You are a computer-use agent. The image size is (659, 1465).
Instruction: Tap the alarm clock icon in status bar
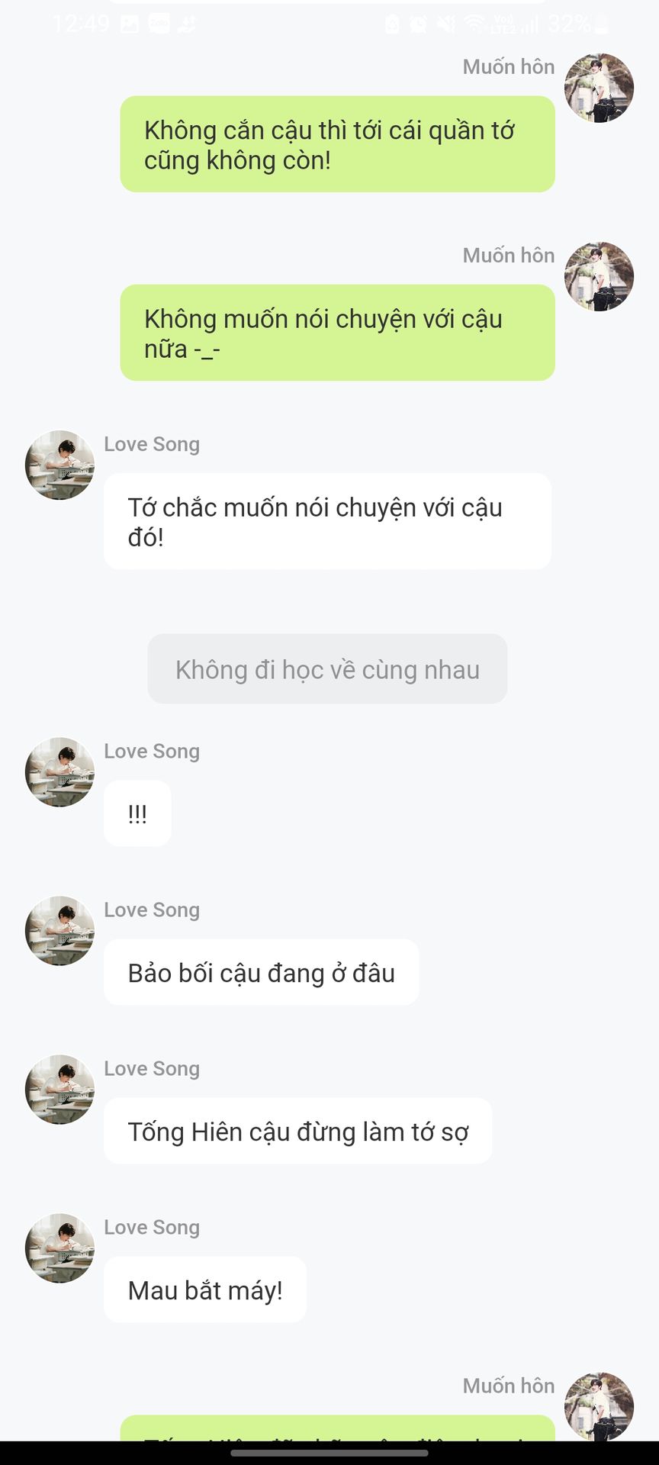tap(418, 24)
